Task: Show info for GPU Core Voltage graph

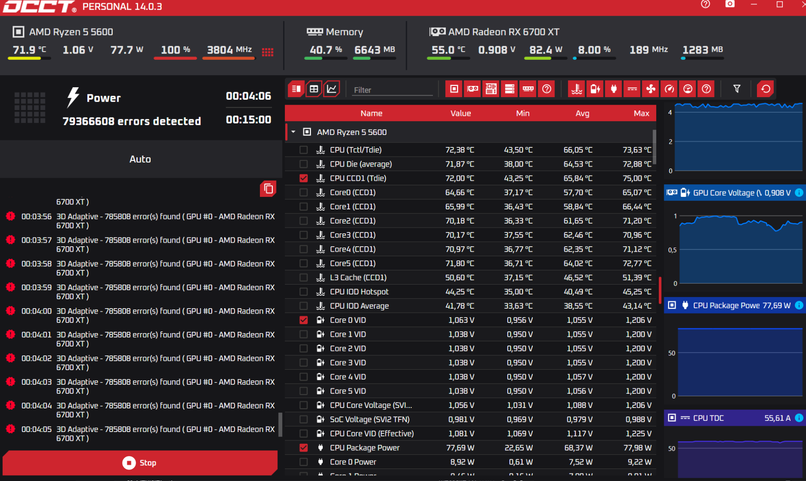Action: click(x=799, y=193)
